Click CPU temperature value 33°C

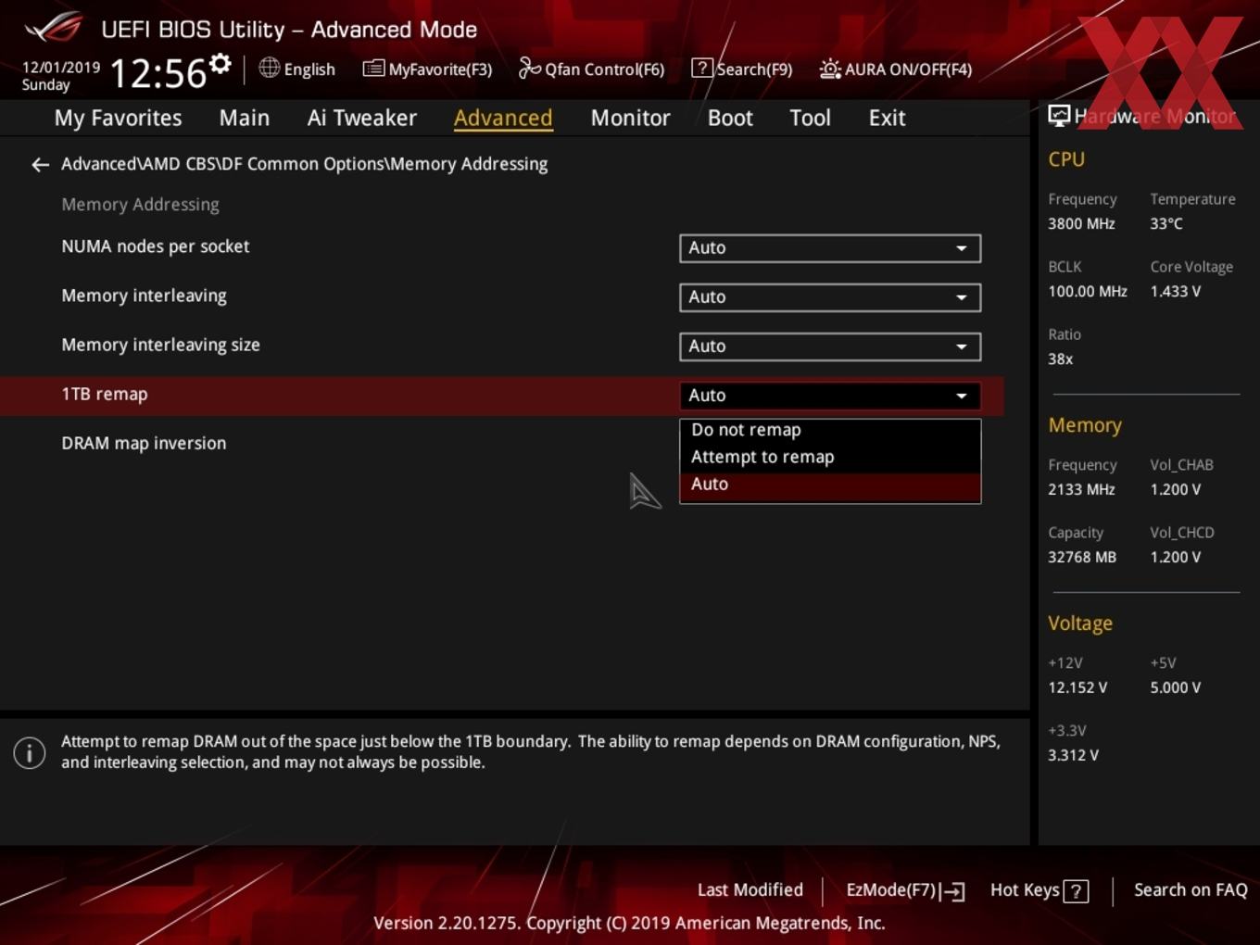[x=1166, y=223]
